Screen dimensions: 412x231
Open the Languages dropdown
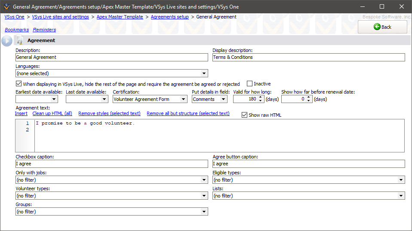click(204, 73)
